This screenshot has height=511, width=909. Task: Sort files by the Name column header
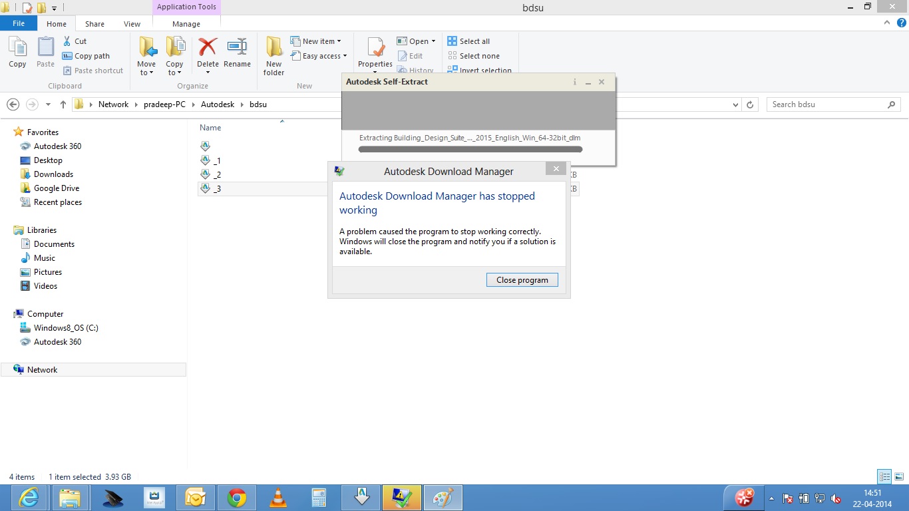(x=210, y=128)
